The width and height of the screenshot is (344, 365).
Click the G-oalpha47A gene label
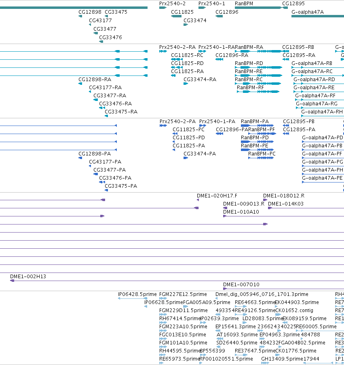tap(308, 12)
